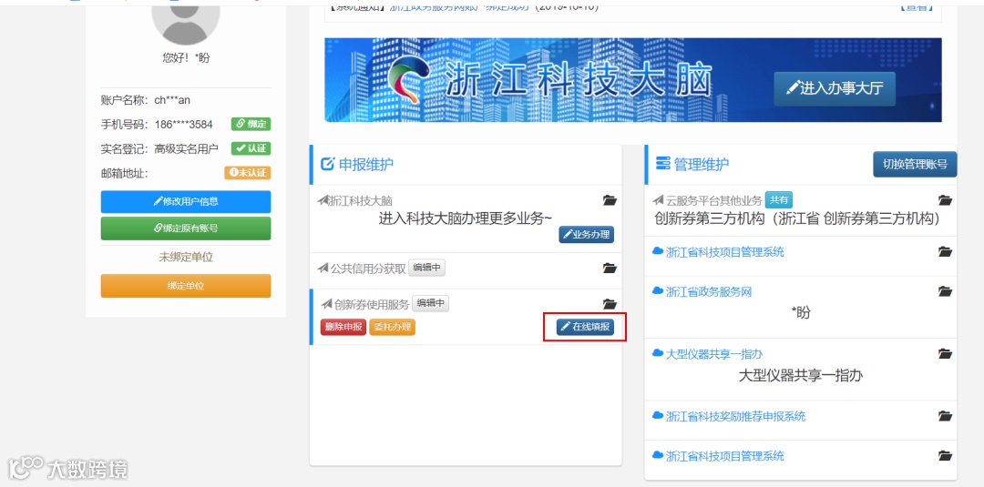Click 查看 link at notice right
The height and width of the screenshot is (487, 984).
[917, 6]
